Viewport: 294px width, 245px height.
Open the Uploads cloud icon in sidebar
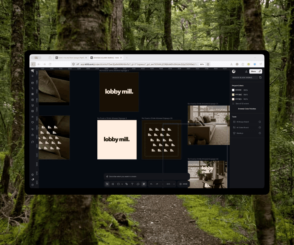[x=32, y=129]
